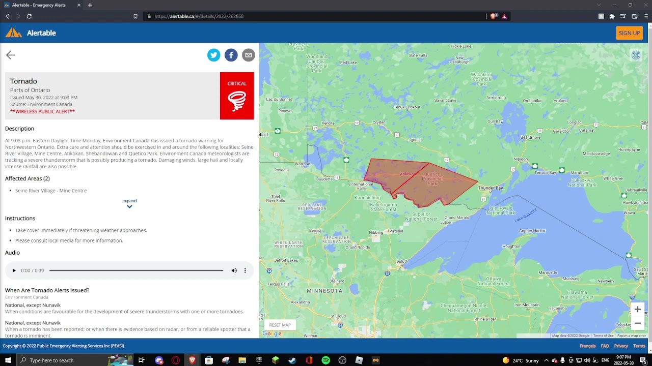Expand the Affected Areas list
The width and height of the screenshot is (652, 366).
click(x=129, y=203)
